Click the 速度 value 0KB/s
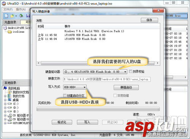 point(151,114)
